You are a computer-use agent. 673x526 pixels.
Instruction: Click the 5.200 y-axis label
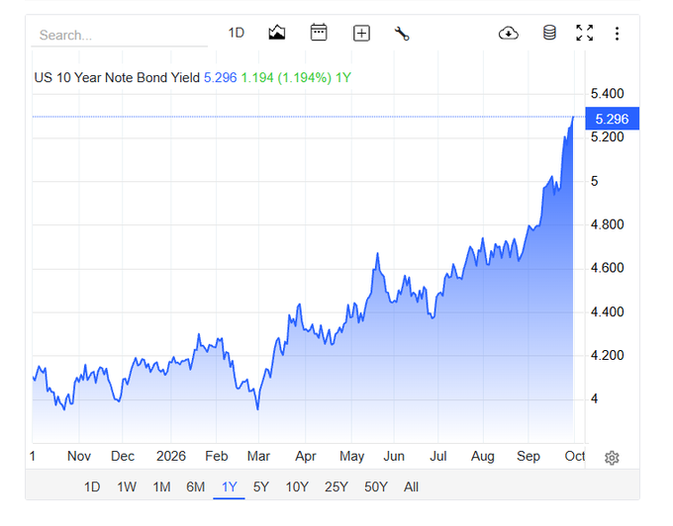pyautogui.click(x=607, y=136)
